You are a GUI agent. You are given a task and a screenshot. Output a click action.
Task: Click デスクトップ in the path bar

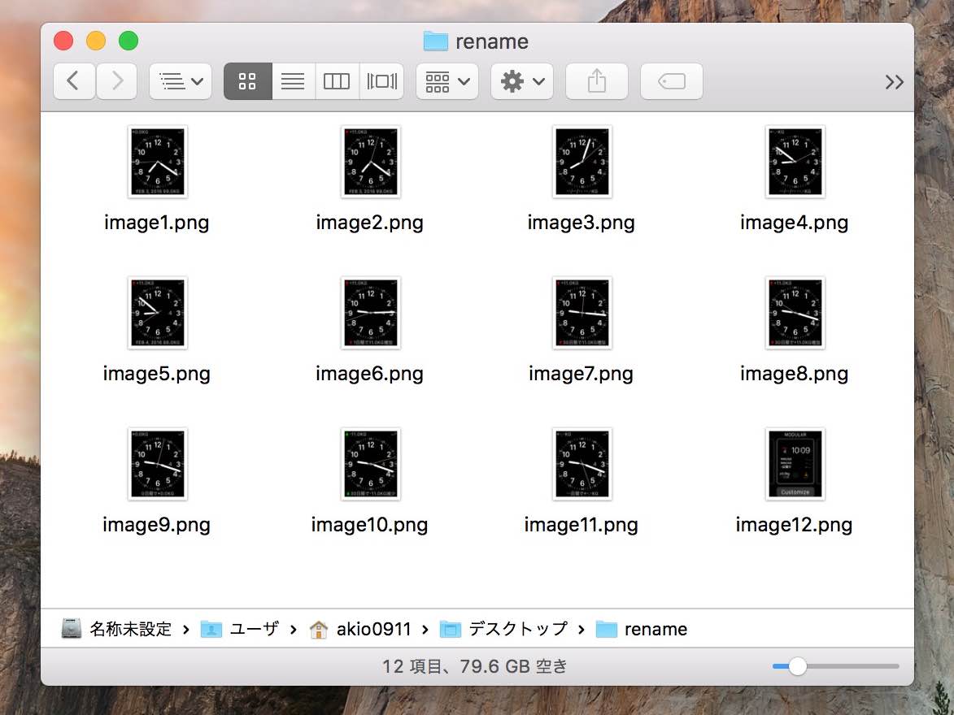click(x=518, y=629)
